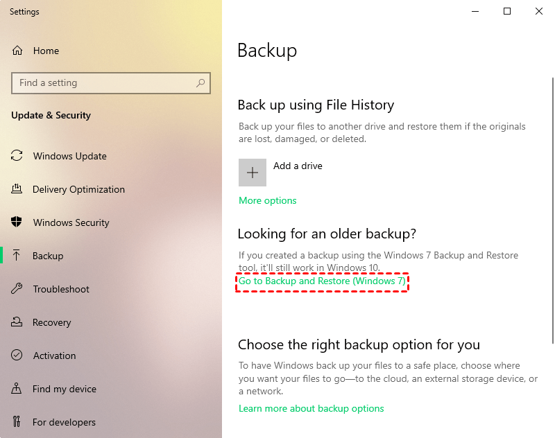Select the Backup menu item
Screen dimensions: 555x438
coord(48,256)
